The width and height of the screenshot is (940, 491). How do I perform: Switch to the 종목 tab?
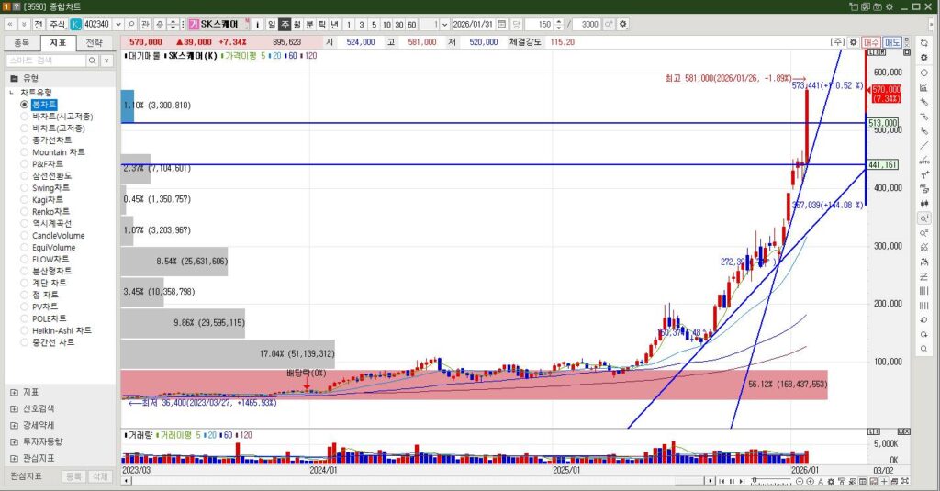23,42
